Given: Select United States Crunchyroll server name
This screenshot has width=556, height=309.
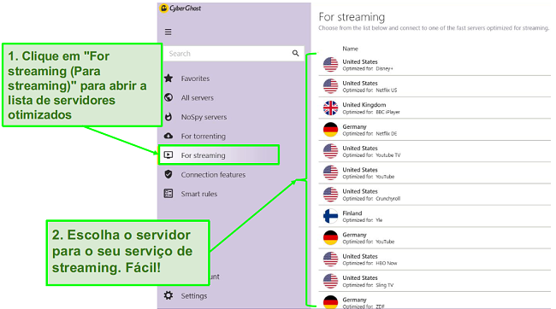Looking at the screenshot, I should (360, 191).
